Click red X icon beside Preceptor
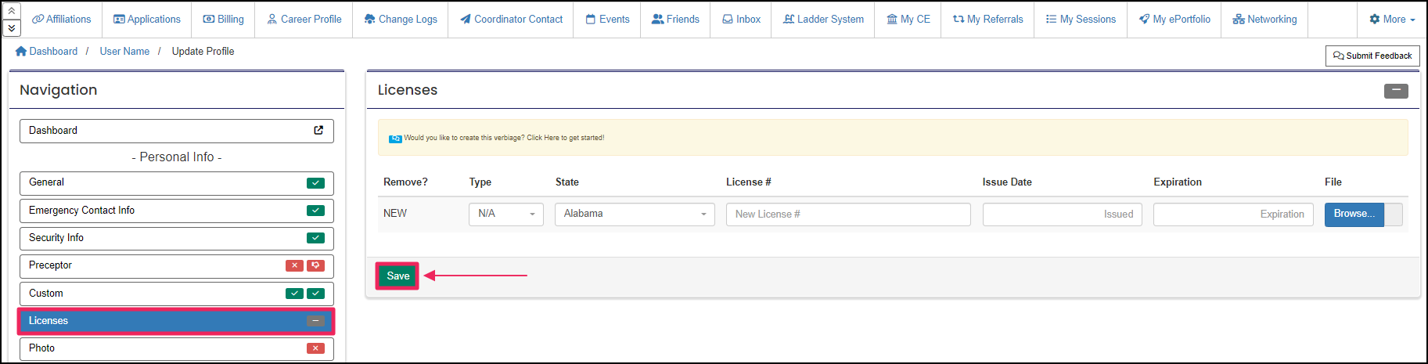This screenshot has height=364, width=1428. [x=294, y=265]
